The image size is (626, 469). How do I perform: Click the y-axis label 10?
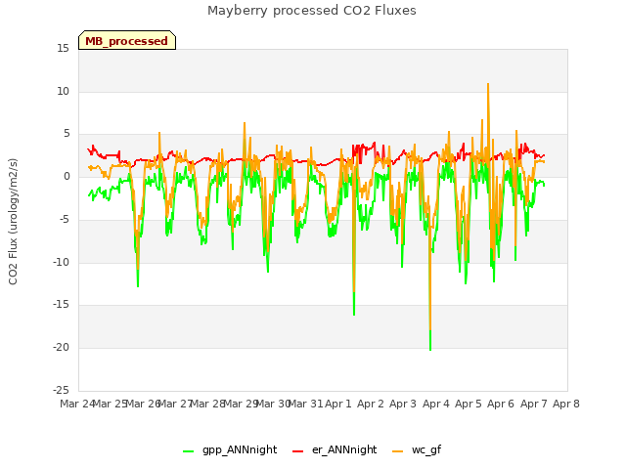click(x=63, y=91)
